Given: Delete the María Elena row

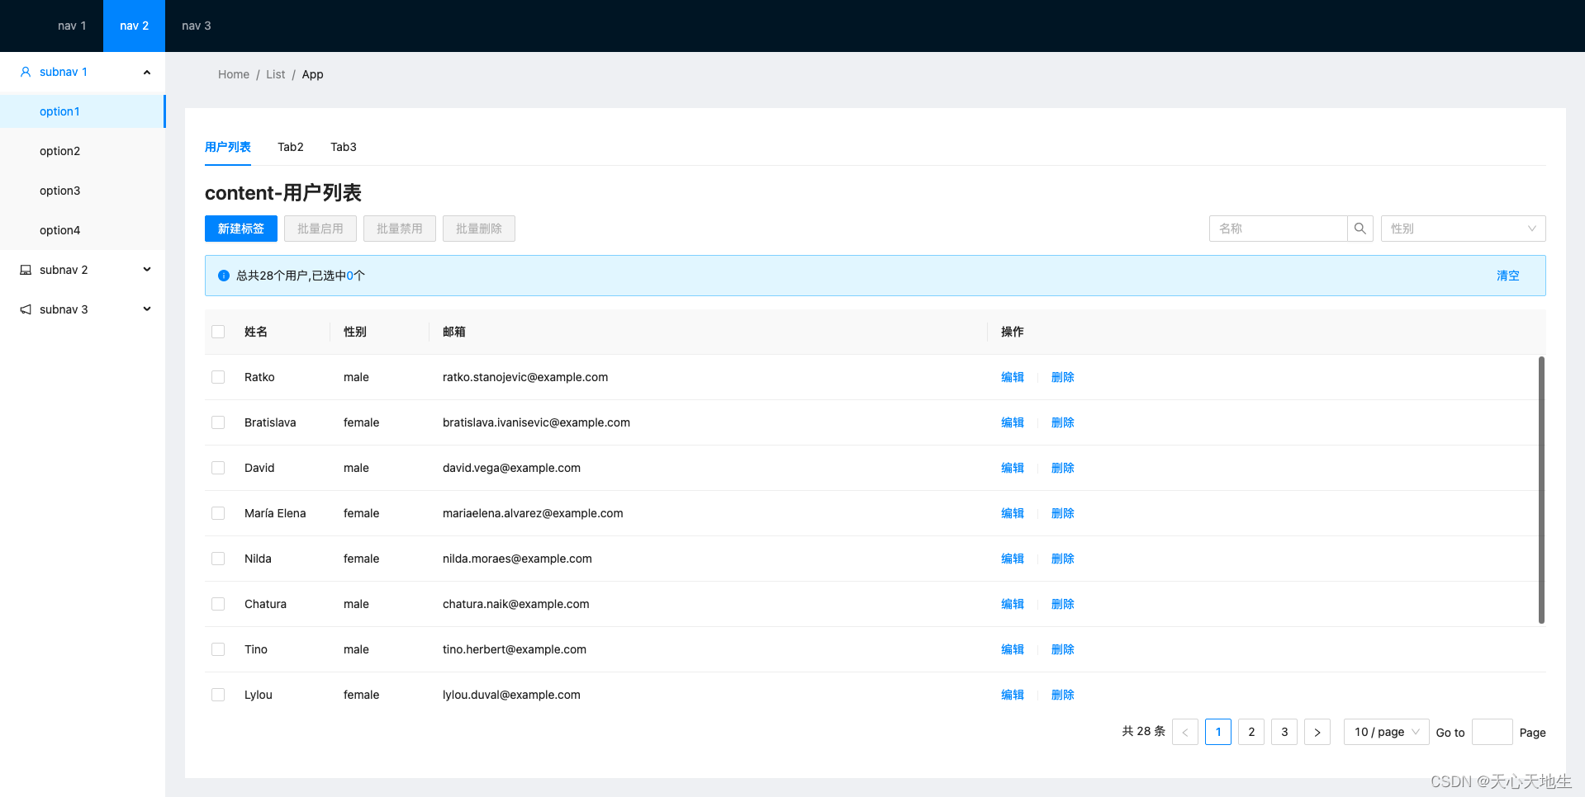Looking at the screenshot, I should [1063, 513].
